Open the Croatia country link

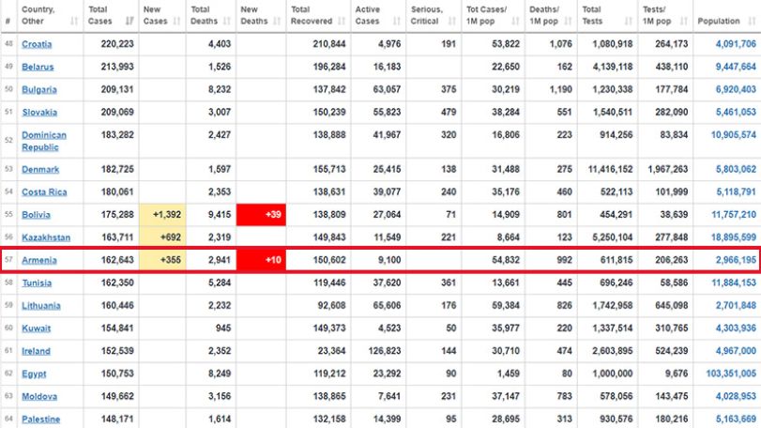(x=37, y=44)
